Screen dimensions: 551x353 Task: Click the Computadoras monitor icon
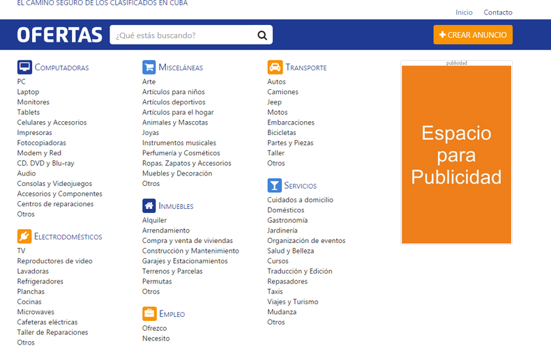[x=24, y=67]
